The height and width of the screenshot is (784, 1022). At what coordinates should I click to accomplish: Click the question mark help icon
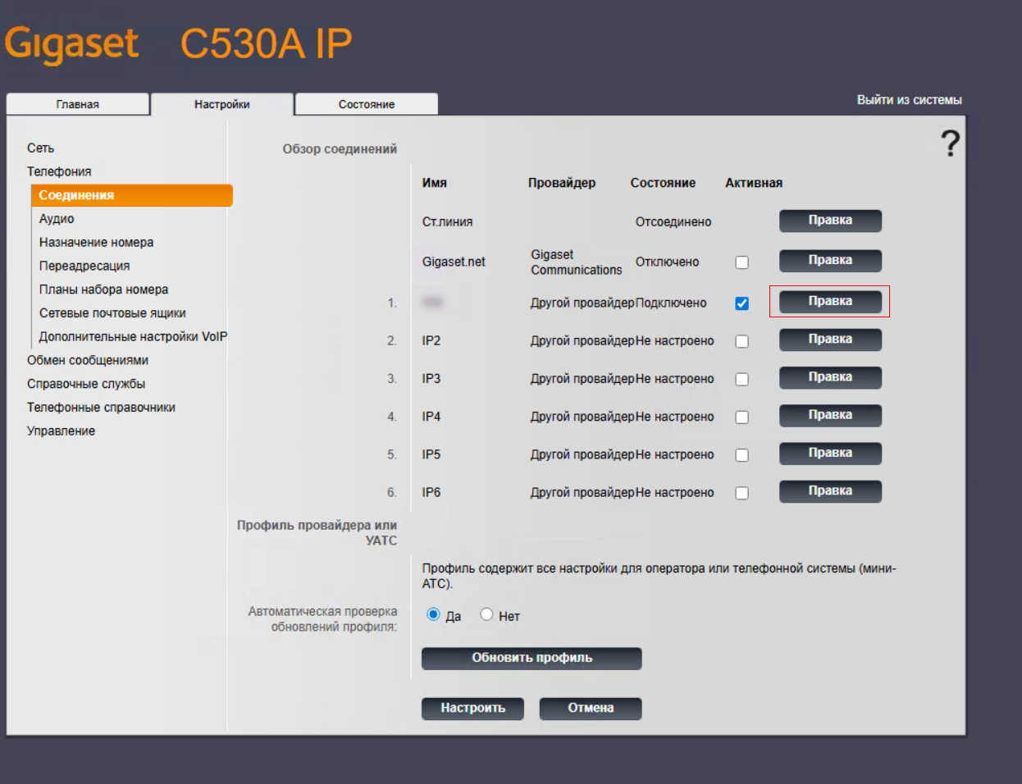(x=950, y=144)
